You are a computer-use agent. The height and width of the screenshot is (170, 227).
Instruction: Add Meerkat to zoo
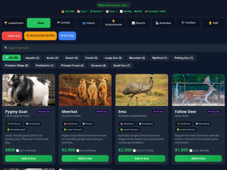click(x=85, y=158)
